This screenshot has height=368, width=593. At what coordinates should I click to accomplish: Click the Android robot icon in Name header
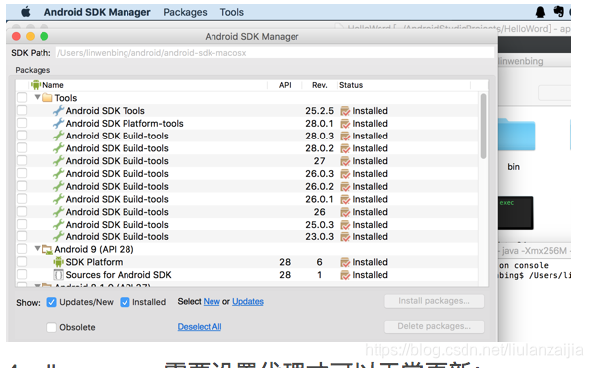point(36,85)
